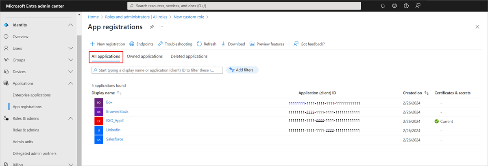Image resolution: width=488 pixels, height=166 pixels.
Task: Open the BrowserStack application link
Action: [x=117, y=111]
